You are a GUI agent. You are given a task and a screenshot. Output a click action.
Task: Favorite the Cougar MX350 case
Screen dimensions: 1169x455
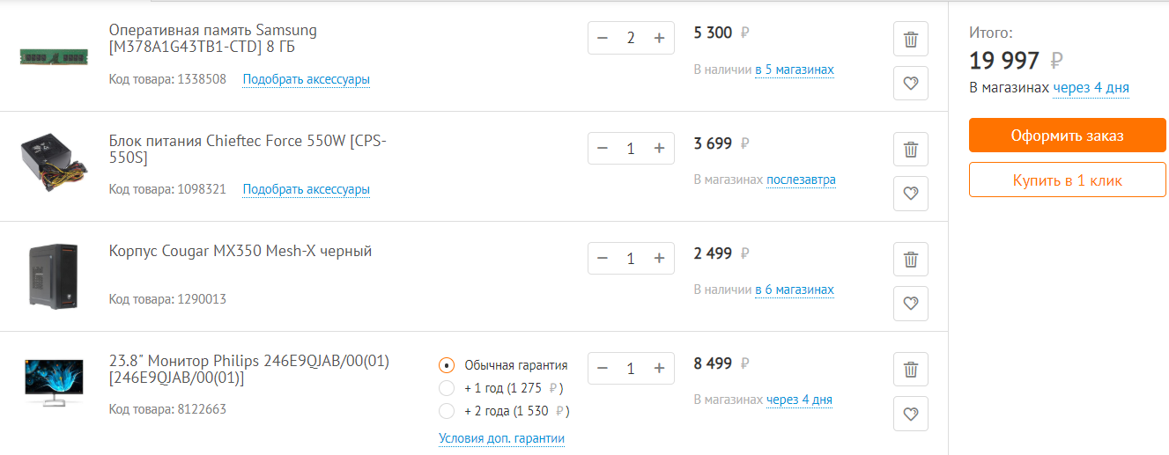pos(911,304)
